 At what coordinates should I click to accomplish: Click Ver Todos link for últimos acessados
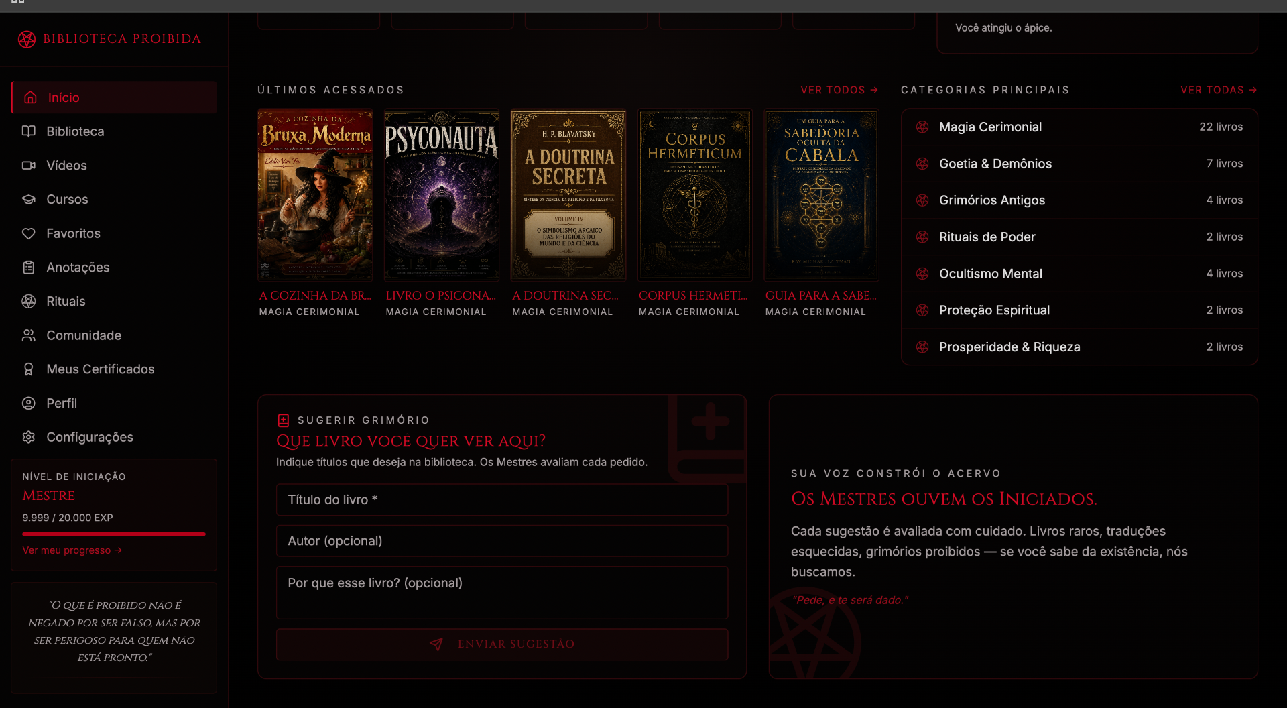(x=839, y=90)
